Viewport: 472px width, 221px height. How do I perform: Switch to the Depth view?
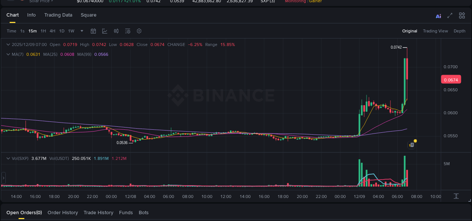459,31
